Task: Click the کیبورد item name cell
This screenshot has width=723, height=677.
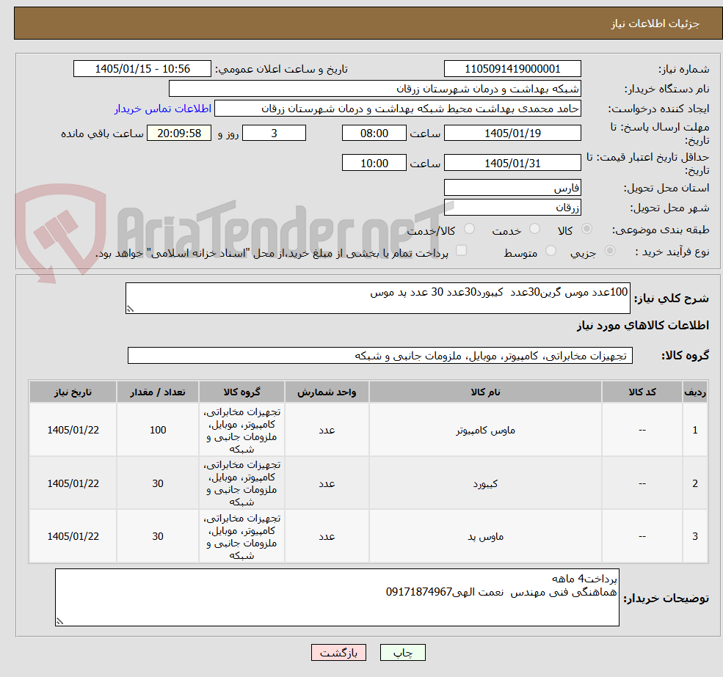Action: click(485, 483)
